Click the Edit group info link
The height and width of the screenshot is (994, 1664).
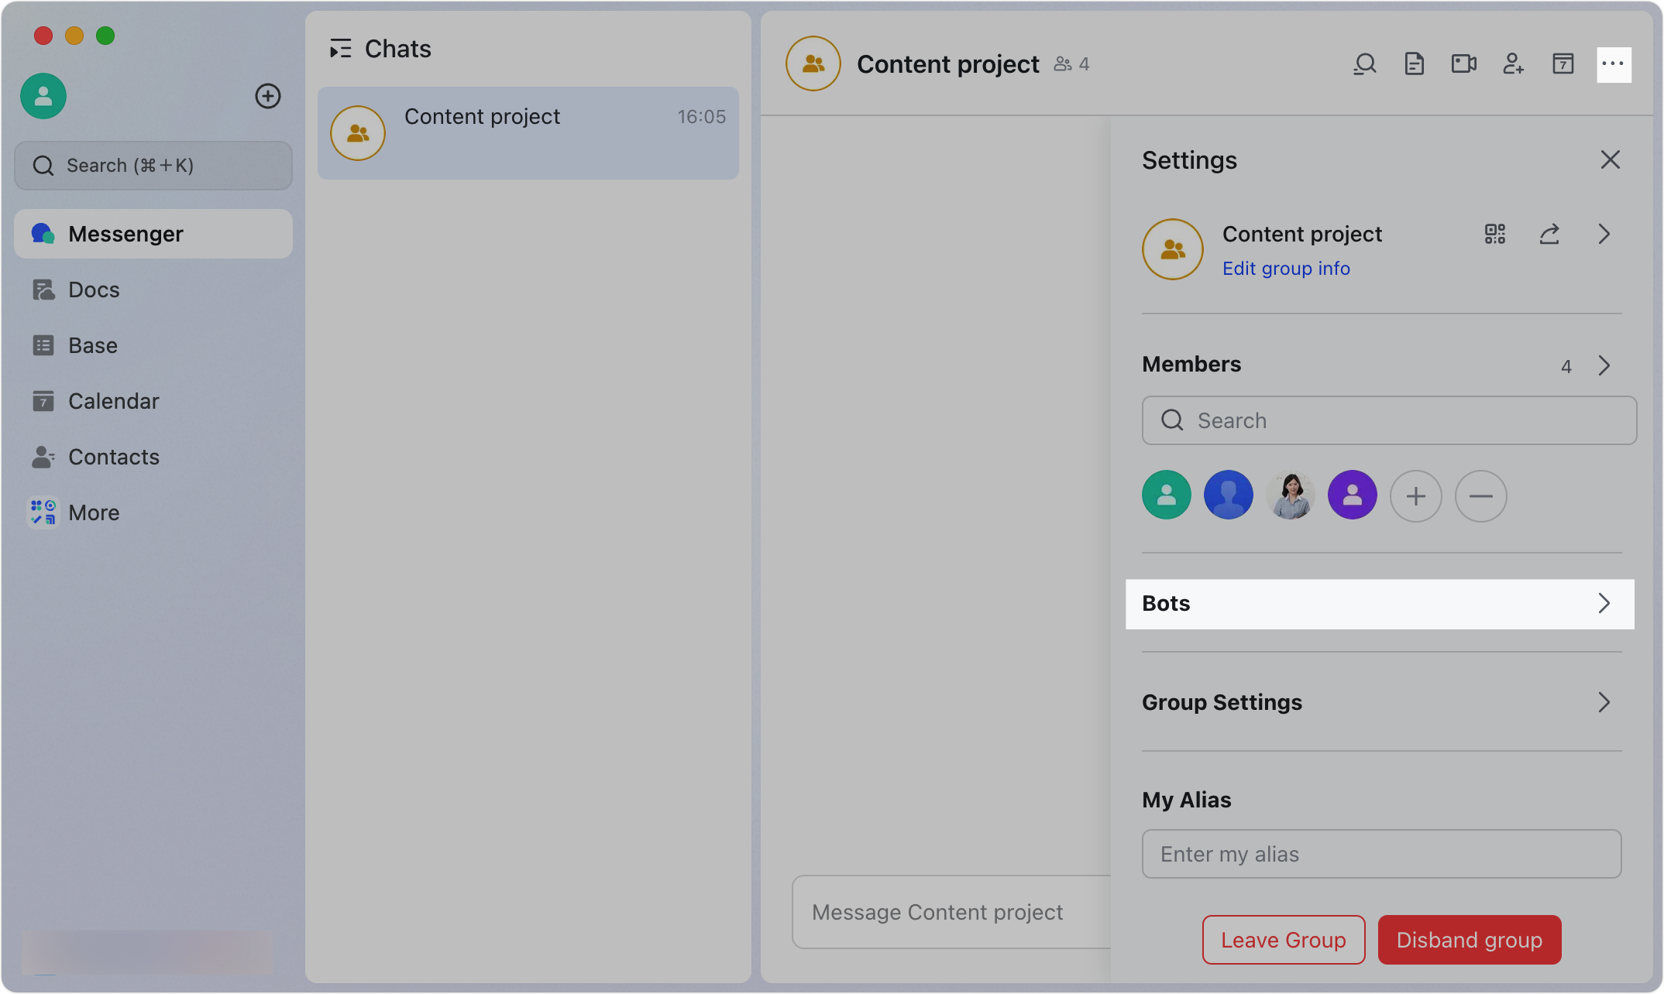1286,268
